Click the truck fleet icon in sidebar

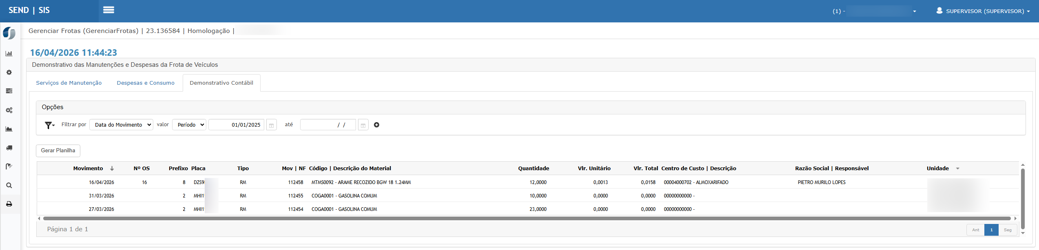9,148
